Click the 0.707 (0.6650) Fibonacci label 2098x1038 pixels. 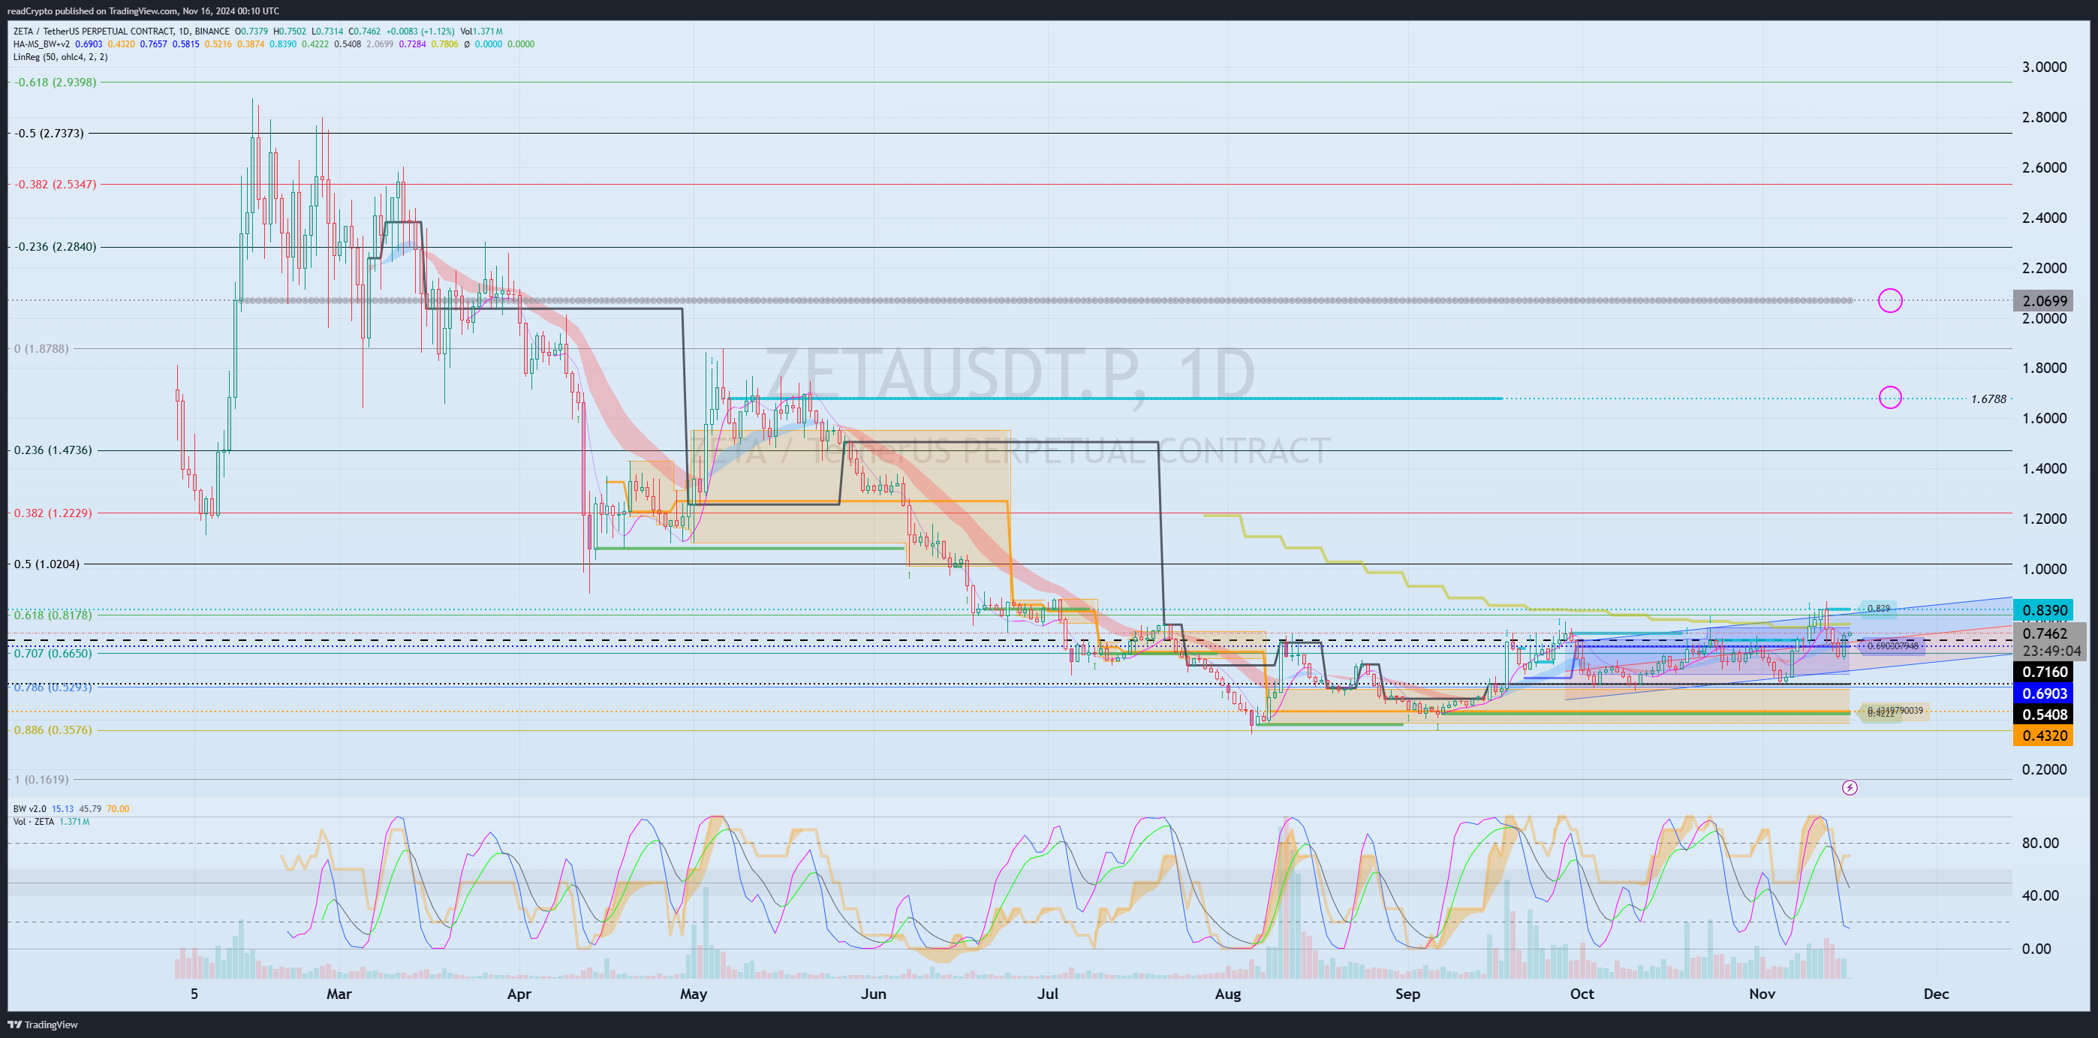point(52,653)
